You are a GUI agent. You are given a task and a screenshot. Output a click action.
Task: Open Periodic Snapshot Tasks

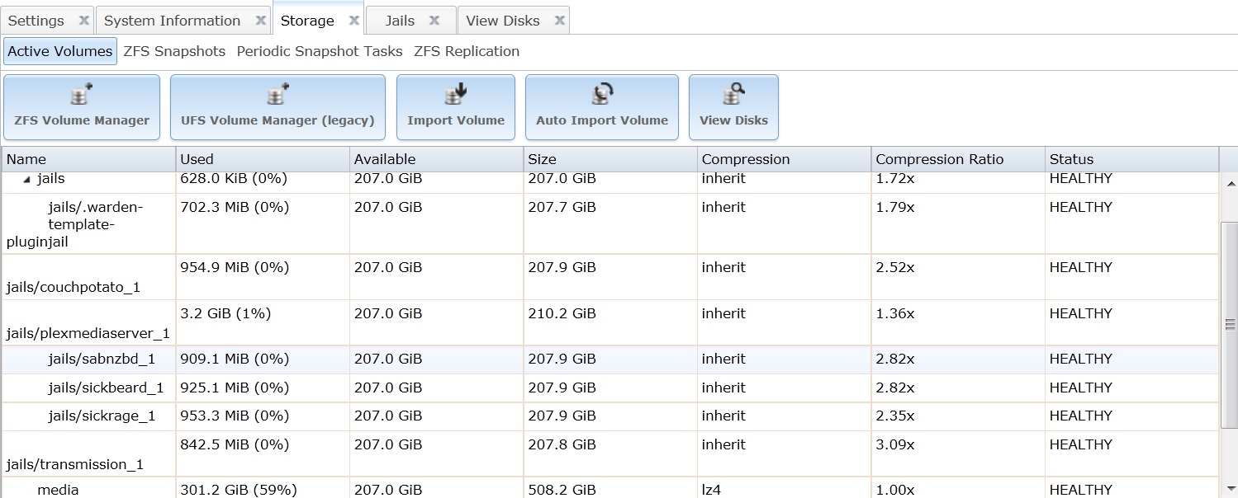(320, 51)
